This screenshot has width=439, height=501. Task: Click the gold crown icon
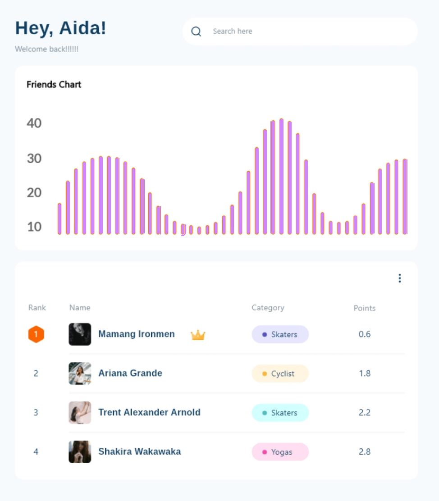198,335
